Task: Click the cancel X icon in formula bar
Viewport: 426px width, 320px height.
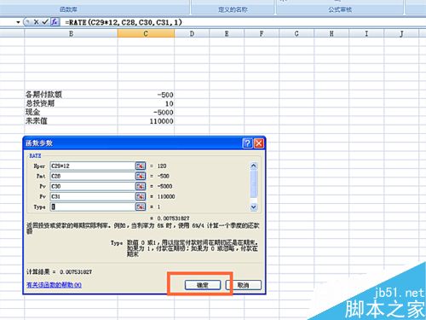Action: click(x=36, y=22)
